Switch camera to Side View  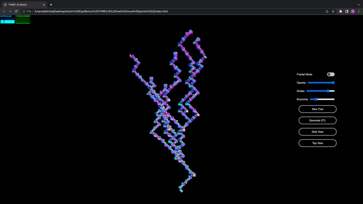[317, 131]
